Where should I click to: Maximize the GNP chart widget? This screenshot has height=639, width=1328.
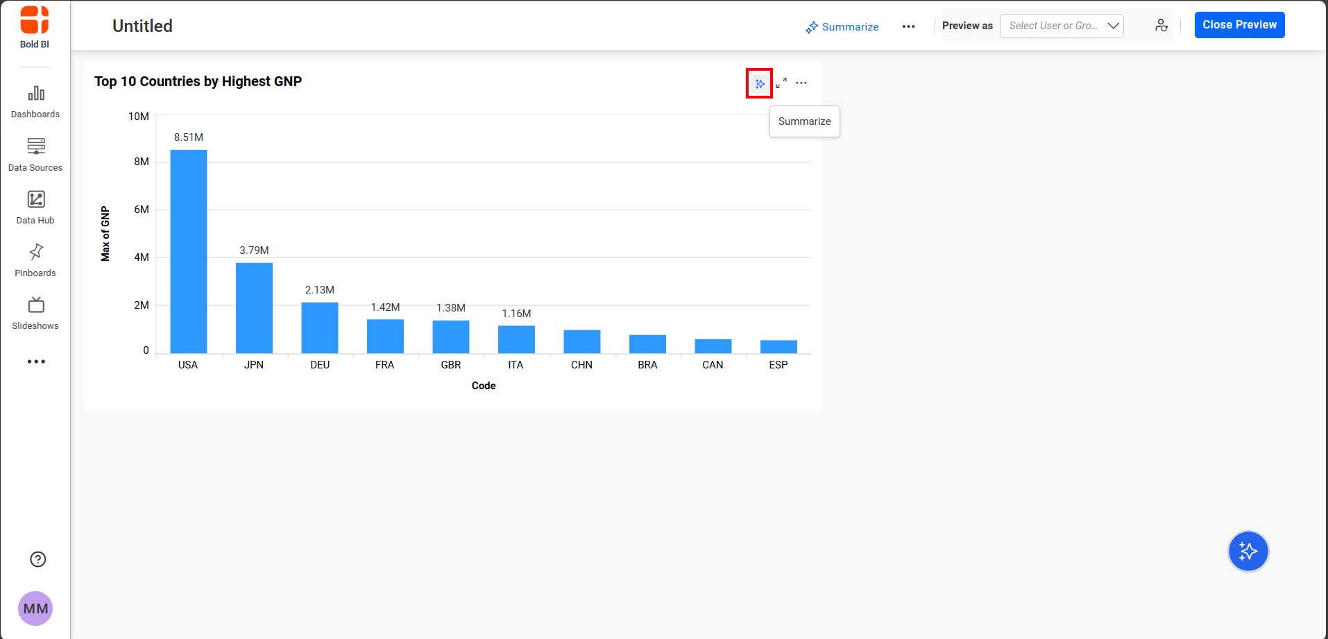point(781,83)
